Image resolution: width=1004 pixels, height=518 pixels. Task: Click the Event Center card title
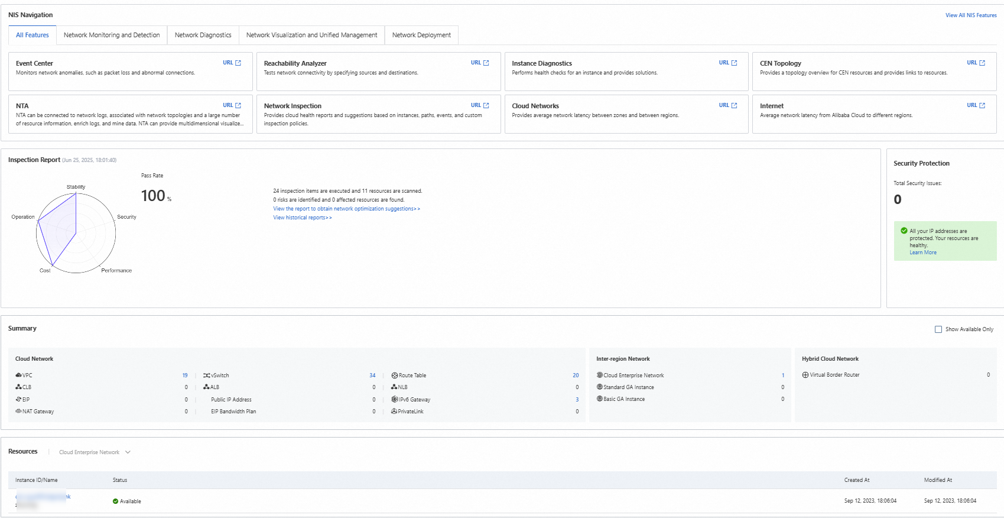[x=34, y=63]
